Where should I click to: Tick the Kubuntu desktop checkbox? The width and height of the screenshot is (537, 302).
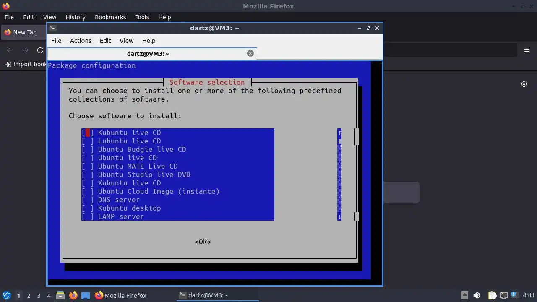[88, 208]
